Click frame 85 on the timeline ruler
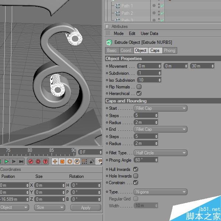Viewport: 221px width, 221px height. (52, 150)
